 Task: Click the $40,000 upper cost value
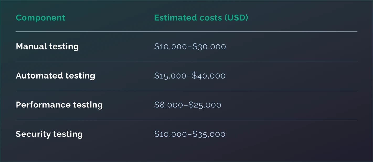209,76
